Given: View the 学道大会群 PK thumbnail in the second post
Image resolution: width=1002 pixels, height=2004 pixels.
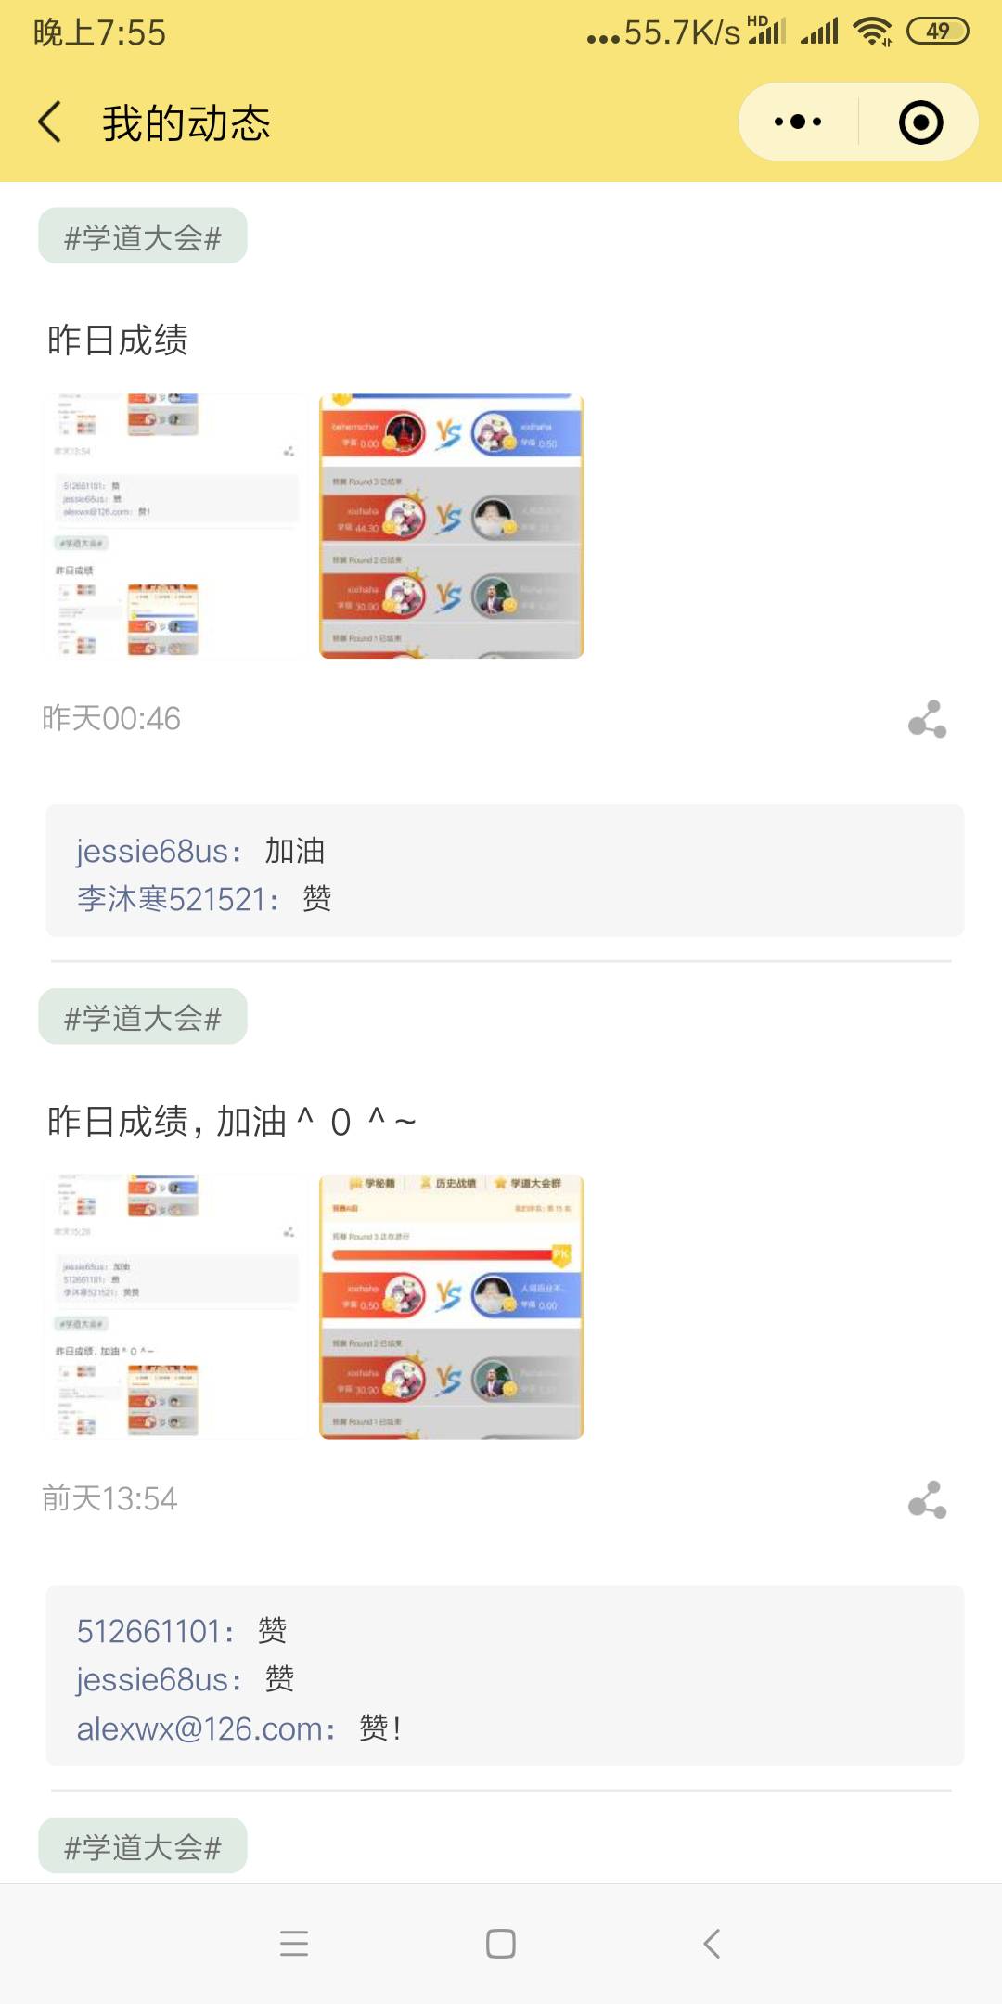Looking at the screenshot, I should 452,1307.
